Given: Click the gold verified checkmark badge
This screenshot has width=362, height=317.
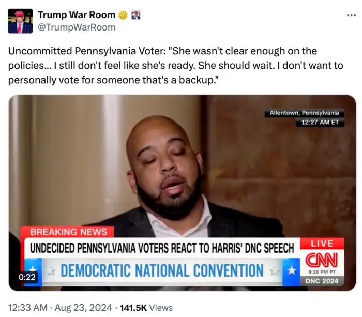Looking at the screenshot, I should pyautogui.click(x=123, y=15).
